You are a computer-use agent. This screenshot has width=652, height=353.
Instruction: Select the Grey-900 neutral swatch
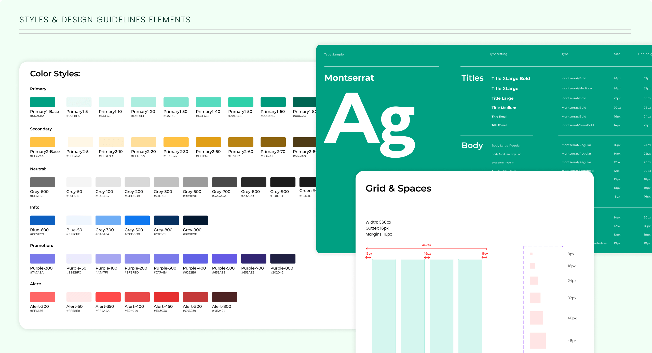click(x=283, y=182)
